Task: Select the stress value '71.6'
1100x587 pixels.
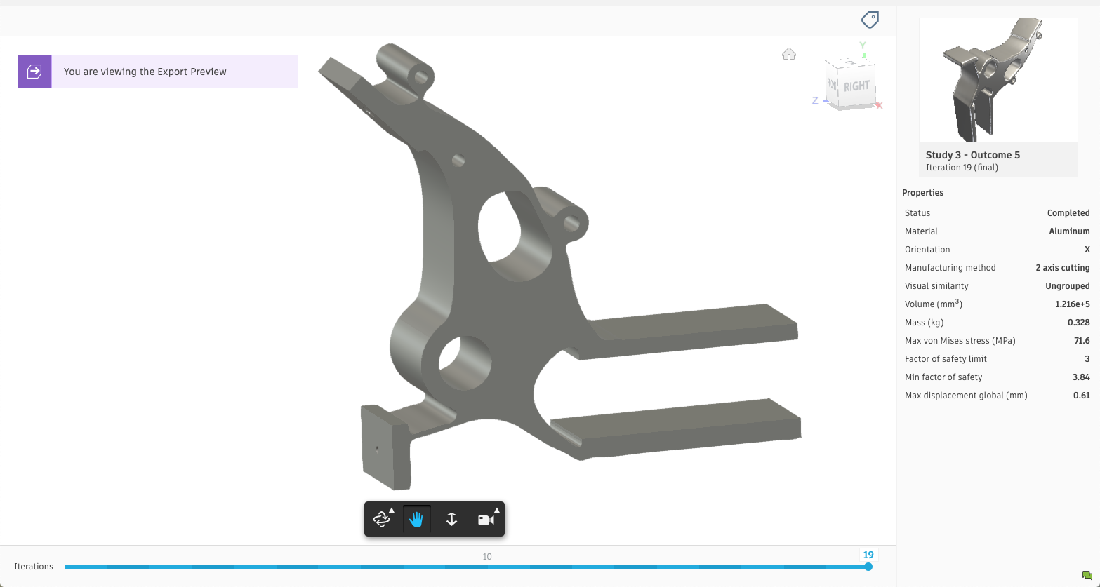Action: [1082, 341]
